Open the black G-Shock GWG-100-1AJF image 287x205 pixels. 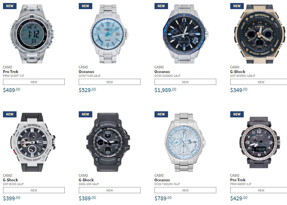[x=108, y=142]
